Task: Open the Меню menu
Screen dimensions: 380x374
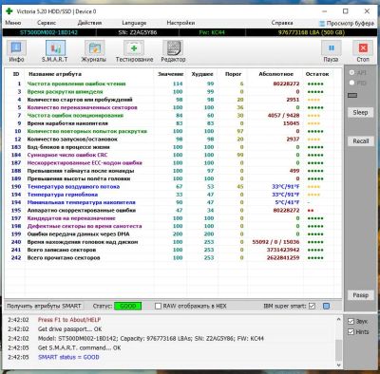Action: click(x=13, y=23)
